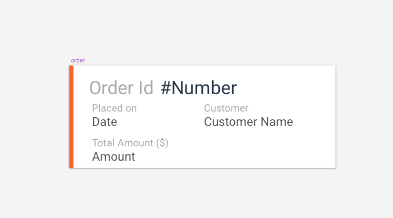
Task: Click the word "Placed" in the date label
Action: [107, 108]
